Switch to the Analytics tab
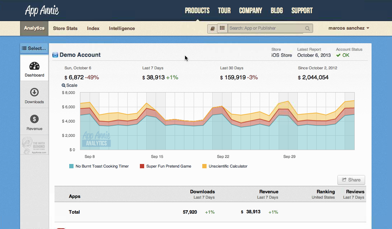Screen dimensions: 392x229 [x=34, y=28]
